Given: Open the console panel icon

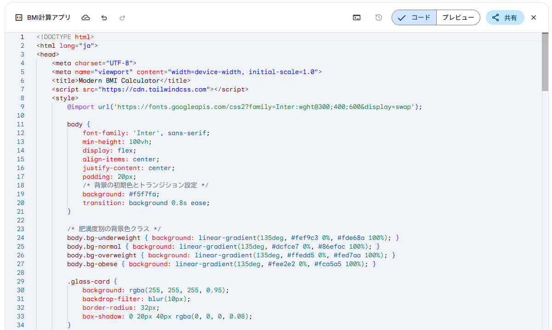Looking at the screenshot, I should coord(357,17).
